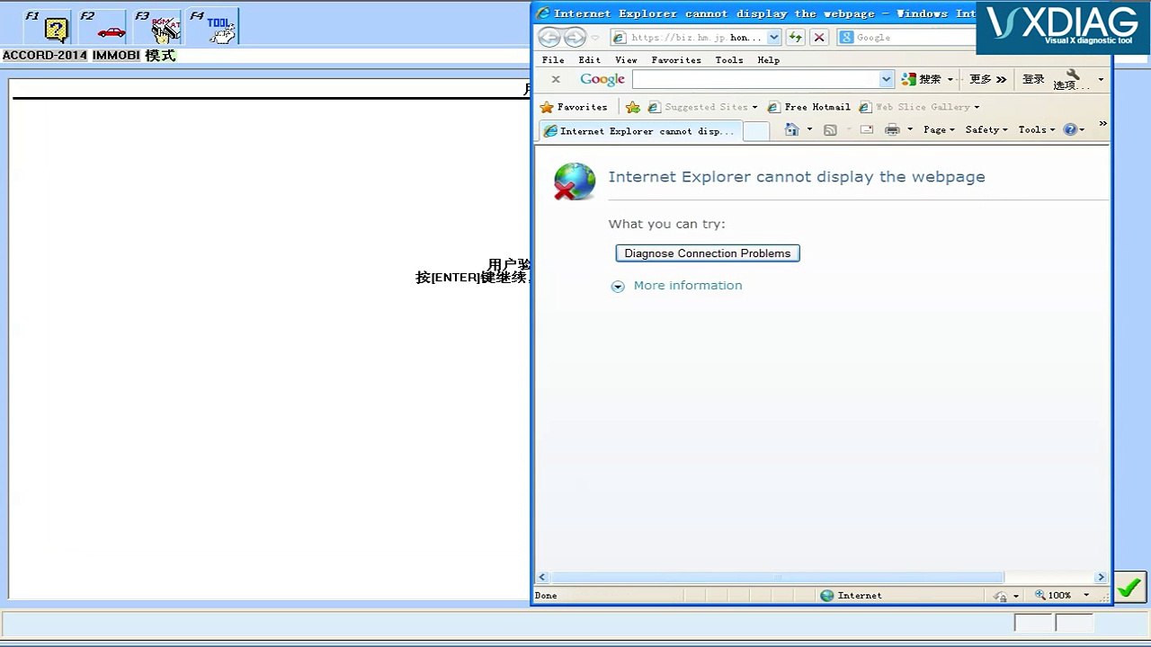Click the ACCORD-2014 IMMOBI 模式 label
This screenshot has width=1151, height=647.
pos(89,56)
